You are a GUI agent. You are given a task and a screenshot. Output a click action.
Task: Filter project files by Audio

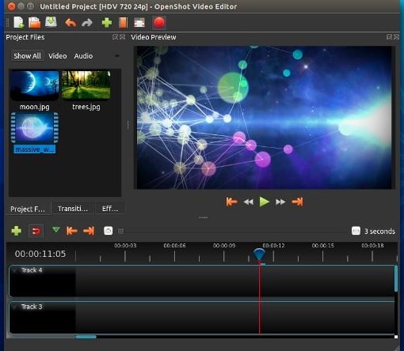(83, 56)
